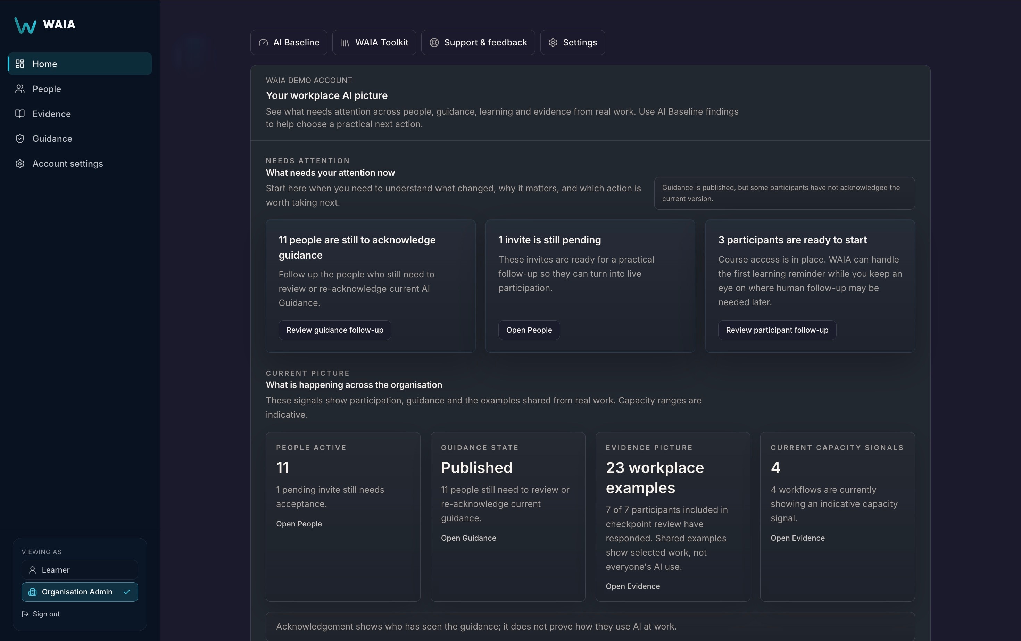Click the Sign out text
This screenshot has width=1021, height=641.
click(46, 614)
